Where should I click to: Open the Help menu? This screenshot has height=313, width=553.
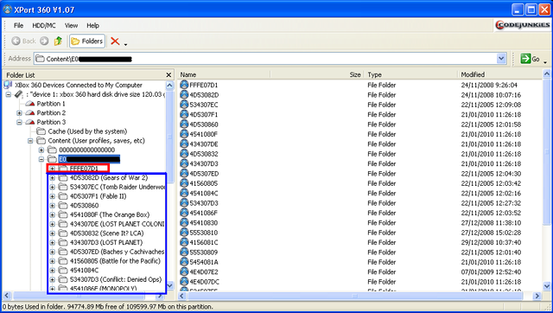click(92, 25)
